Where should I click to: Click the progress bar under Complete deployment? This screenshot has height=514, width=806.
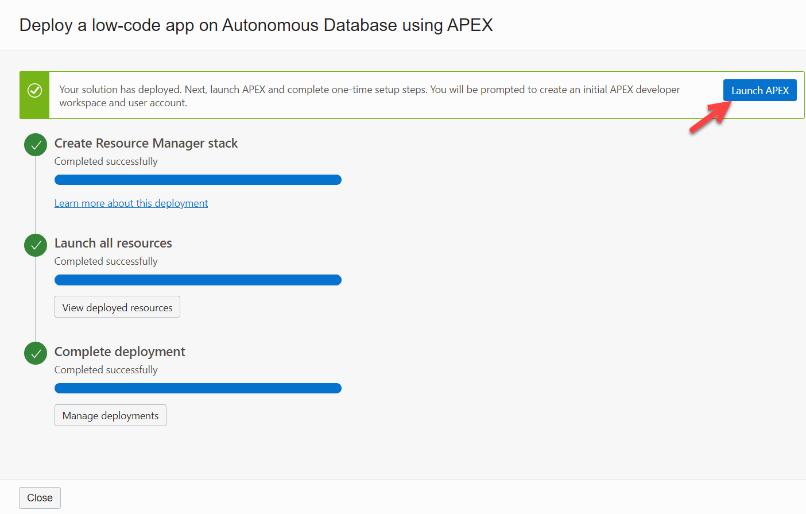tap(198, 388)
